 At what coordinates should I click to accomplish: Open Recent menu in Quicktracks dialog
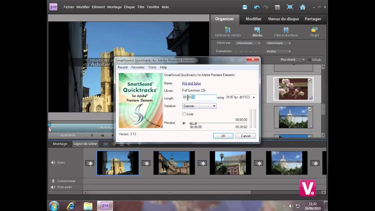pyautogui.click(x=122, y=67)
